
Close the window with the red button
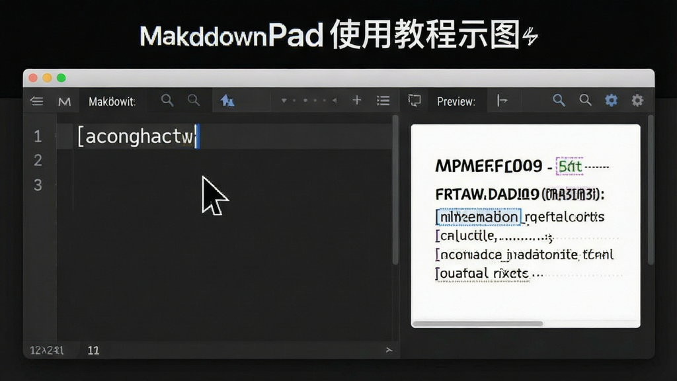(33, 78)
